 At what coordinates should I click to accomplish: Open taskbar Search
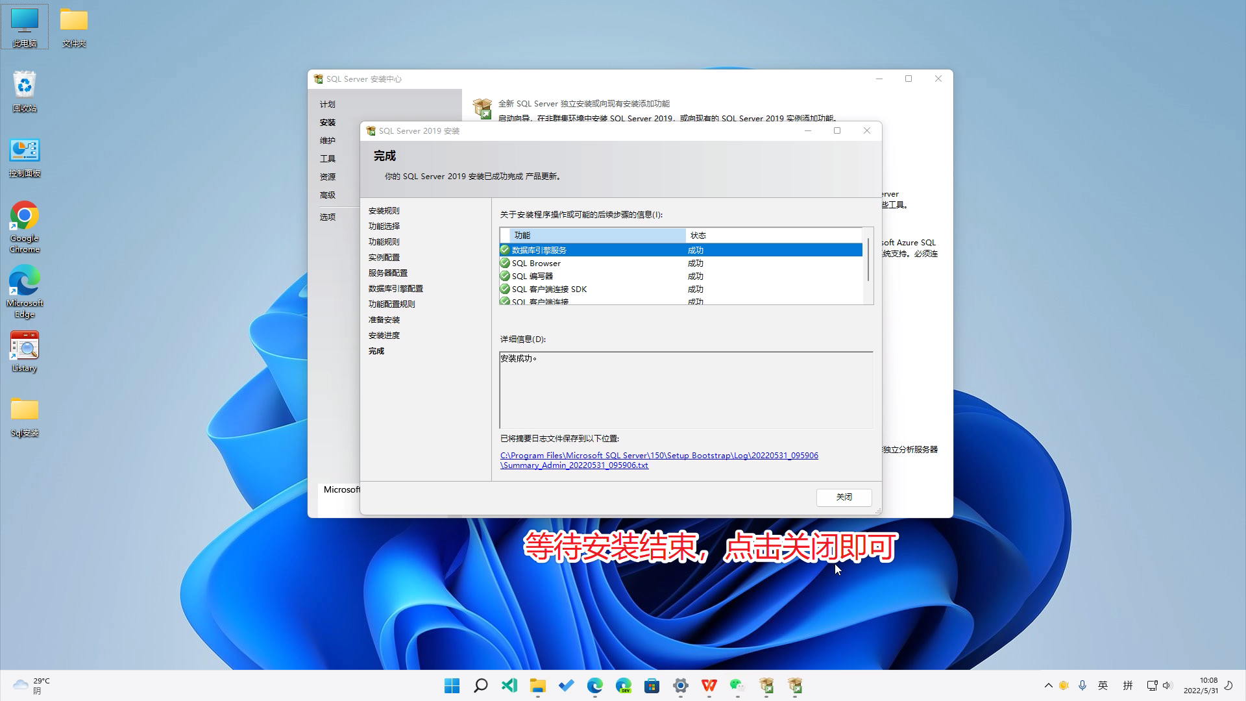(481, 685)
